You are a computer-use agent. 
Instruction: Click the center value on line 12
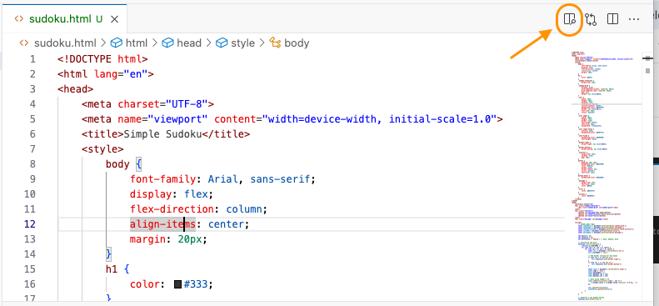(x=227, y=224)
